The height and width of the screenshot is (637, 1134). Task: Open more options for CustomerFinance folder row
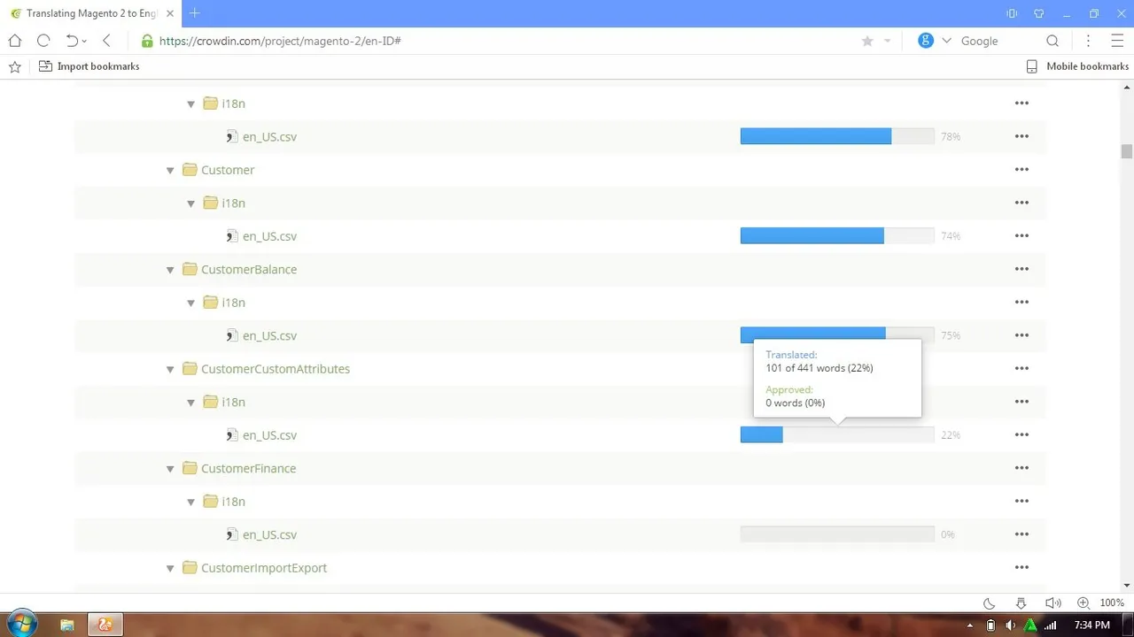tap(1021, 468)
